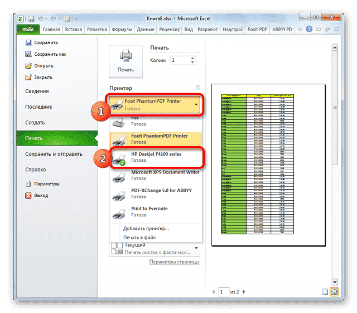Click the preview scrollbar down arrow
The image size is (357, 313).
335,282
